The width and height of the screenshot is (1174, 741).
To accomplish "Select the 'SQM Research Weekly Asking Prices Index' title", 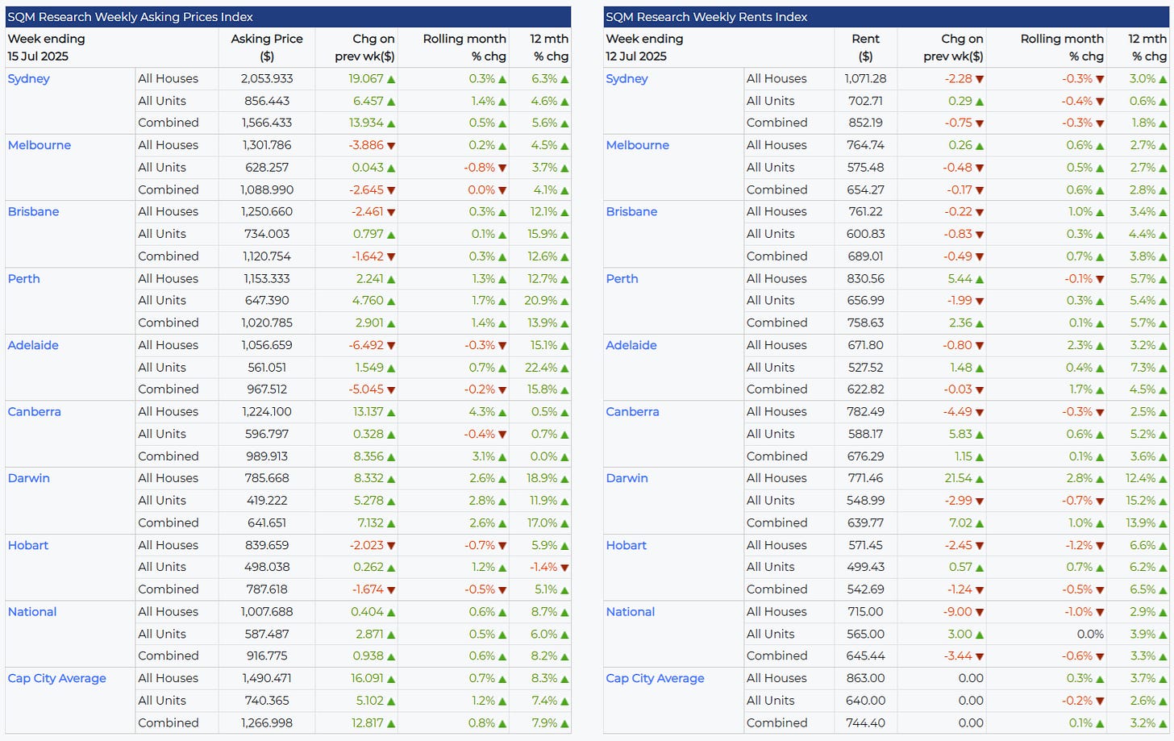I will coord(130,17).
